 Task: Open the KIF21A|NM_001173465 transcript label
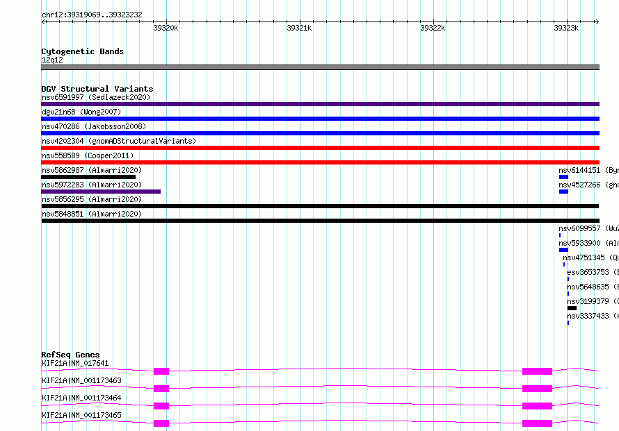pyautogui.click(x=81, y=415)
